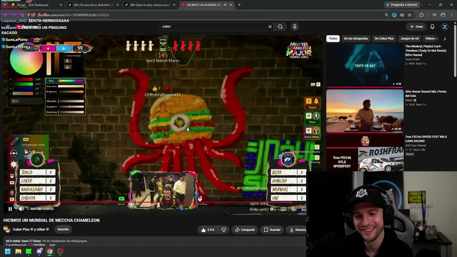457x257 pixels.
Task: Click the browser address bar URL
Action: pos(73,15)
